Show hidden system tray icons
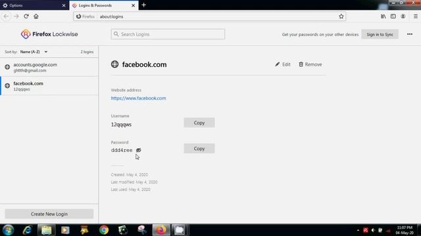This screenshot has height=236, width=421. click(358, 230)
